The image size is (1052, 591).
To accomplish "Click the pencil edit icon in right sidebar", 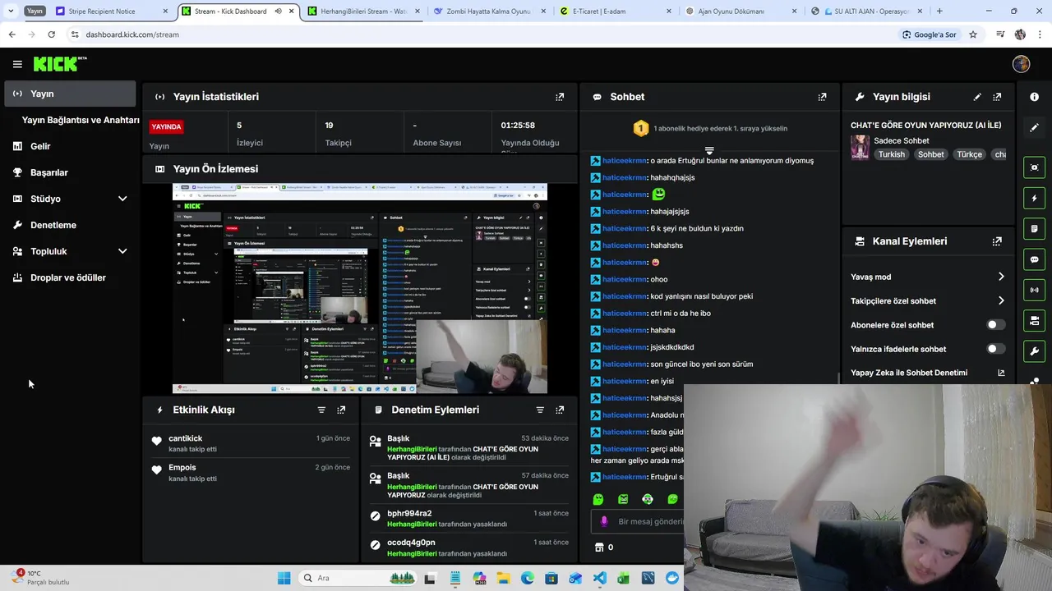I will coord(1034,127).
